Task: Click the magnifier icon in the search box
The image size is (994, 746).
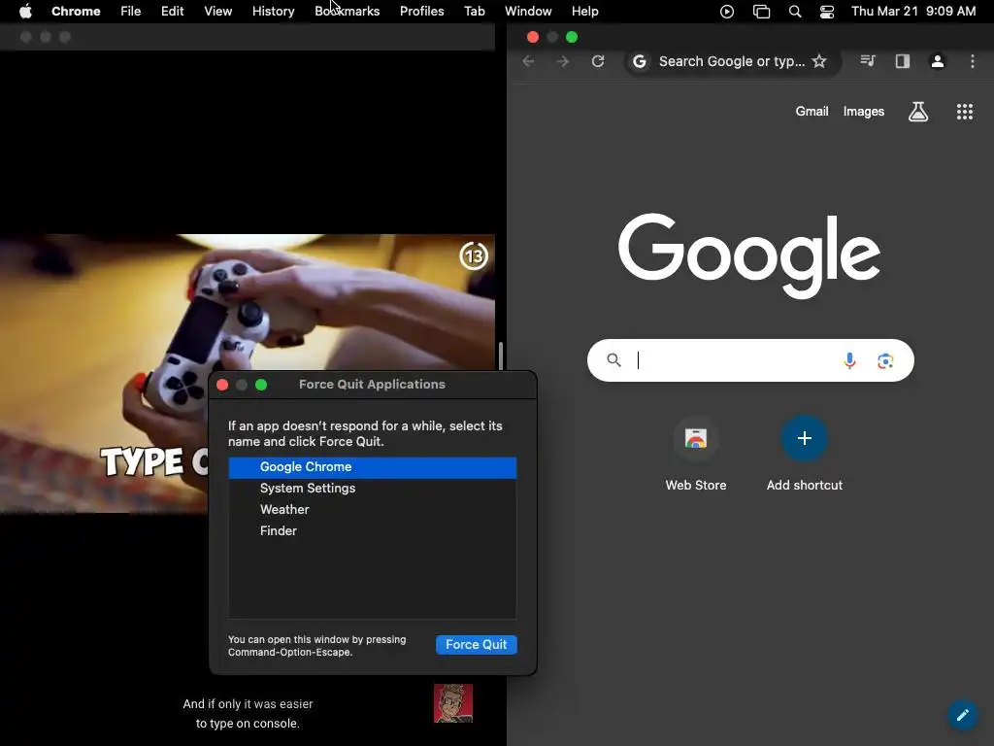Action: click(x=613, y=360)
